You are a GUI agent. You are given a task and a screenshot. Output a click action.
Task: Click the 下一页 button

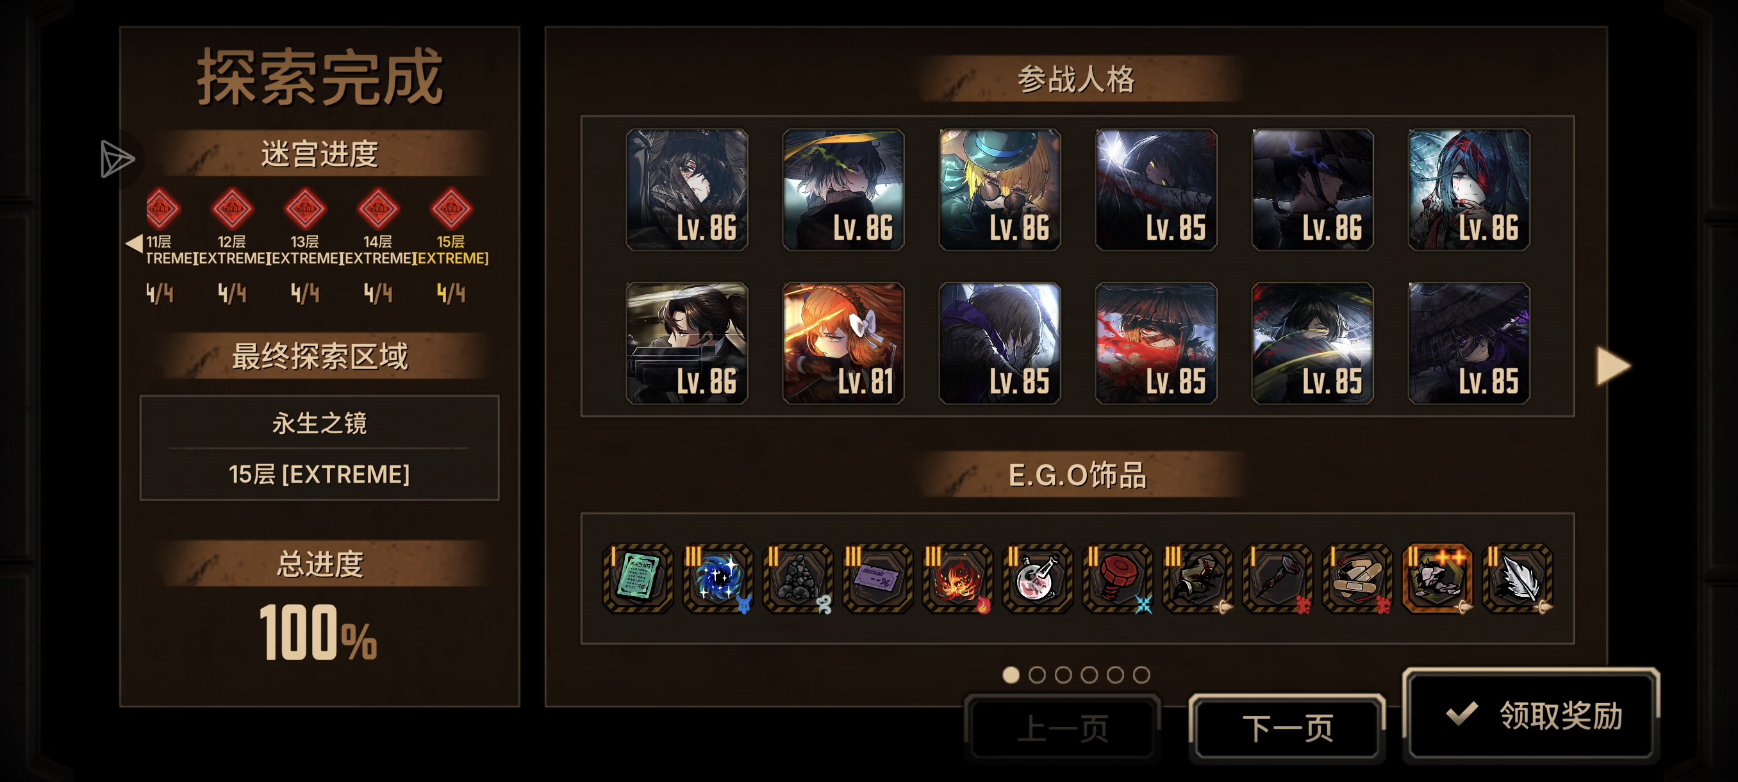click(x=1287, y=728)
